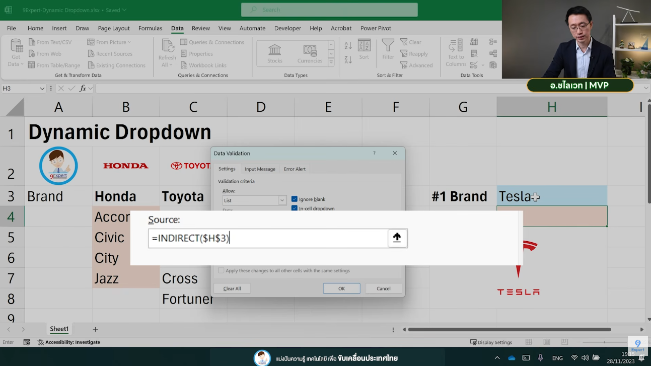Open the Get Data menu
The width and height of the screenshot is (651, 366).
click(x=16, y=53)
